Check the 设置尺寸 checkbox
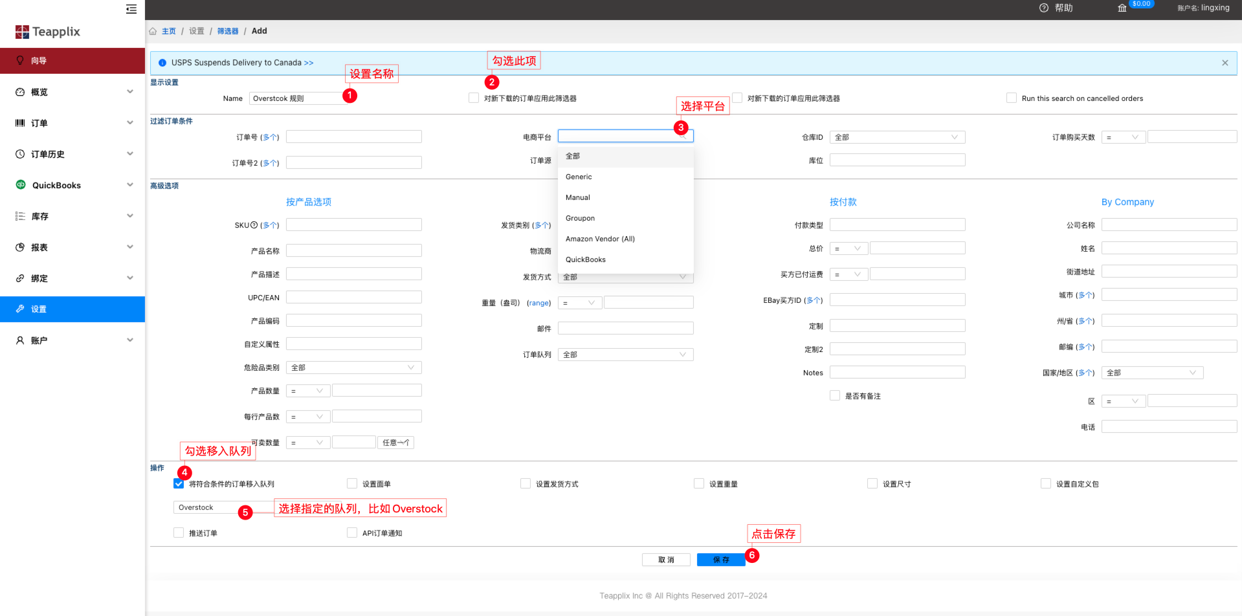The width and height of the screenshot is (1242, 616). coord(872,483)
